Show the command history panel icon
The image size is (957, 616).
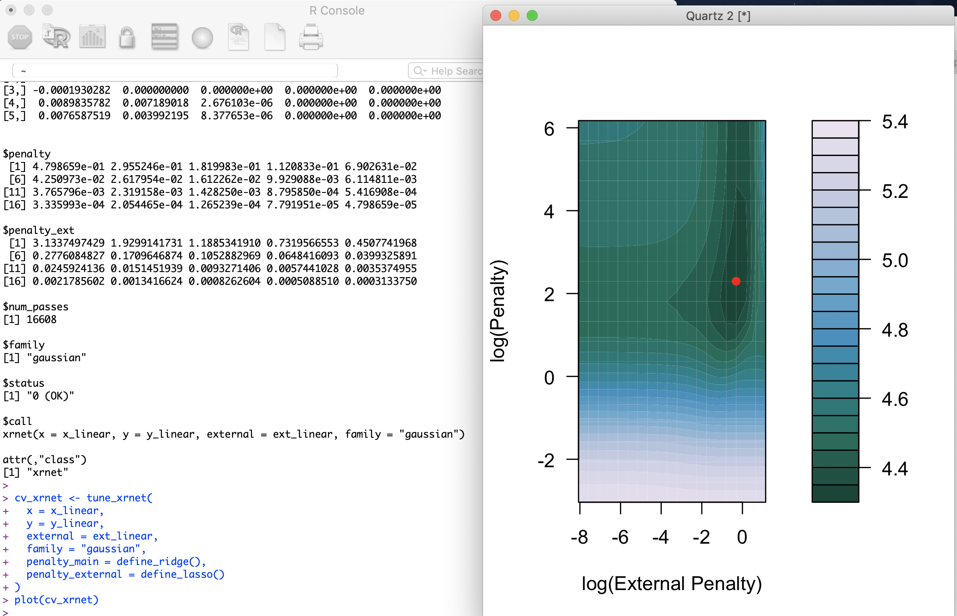tap(165, 37)
